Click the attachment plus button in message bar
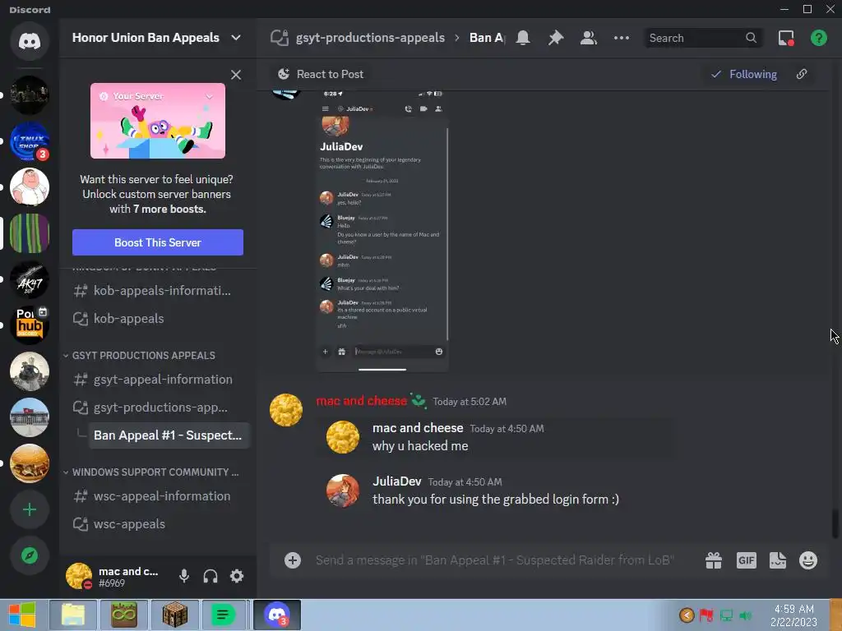This screenshot has width=842, height=631. pos(293,560)
